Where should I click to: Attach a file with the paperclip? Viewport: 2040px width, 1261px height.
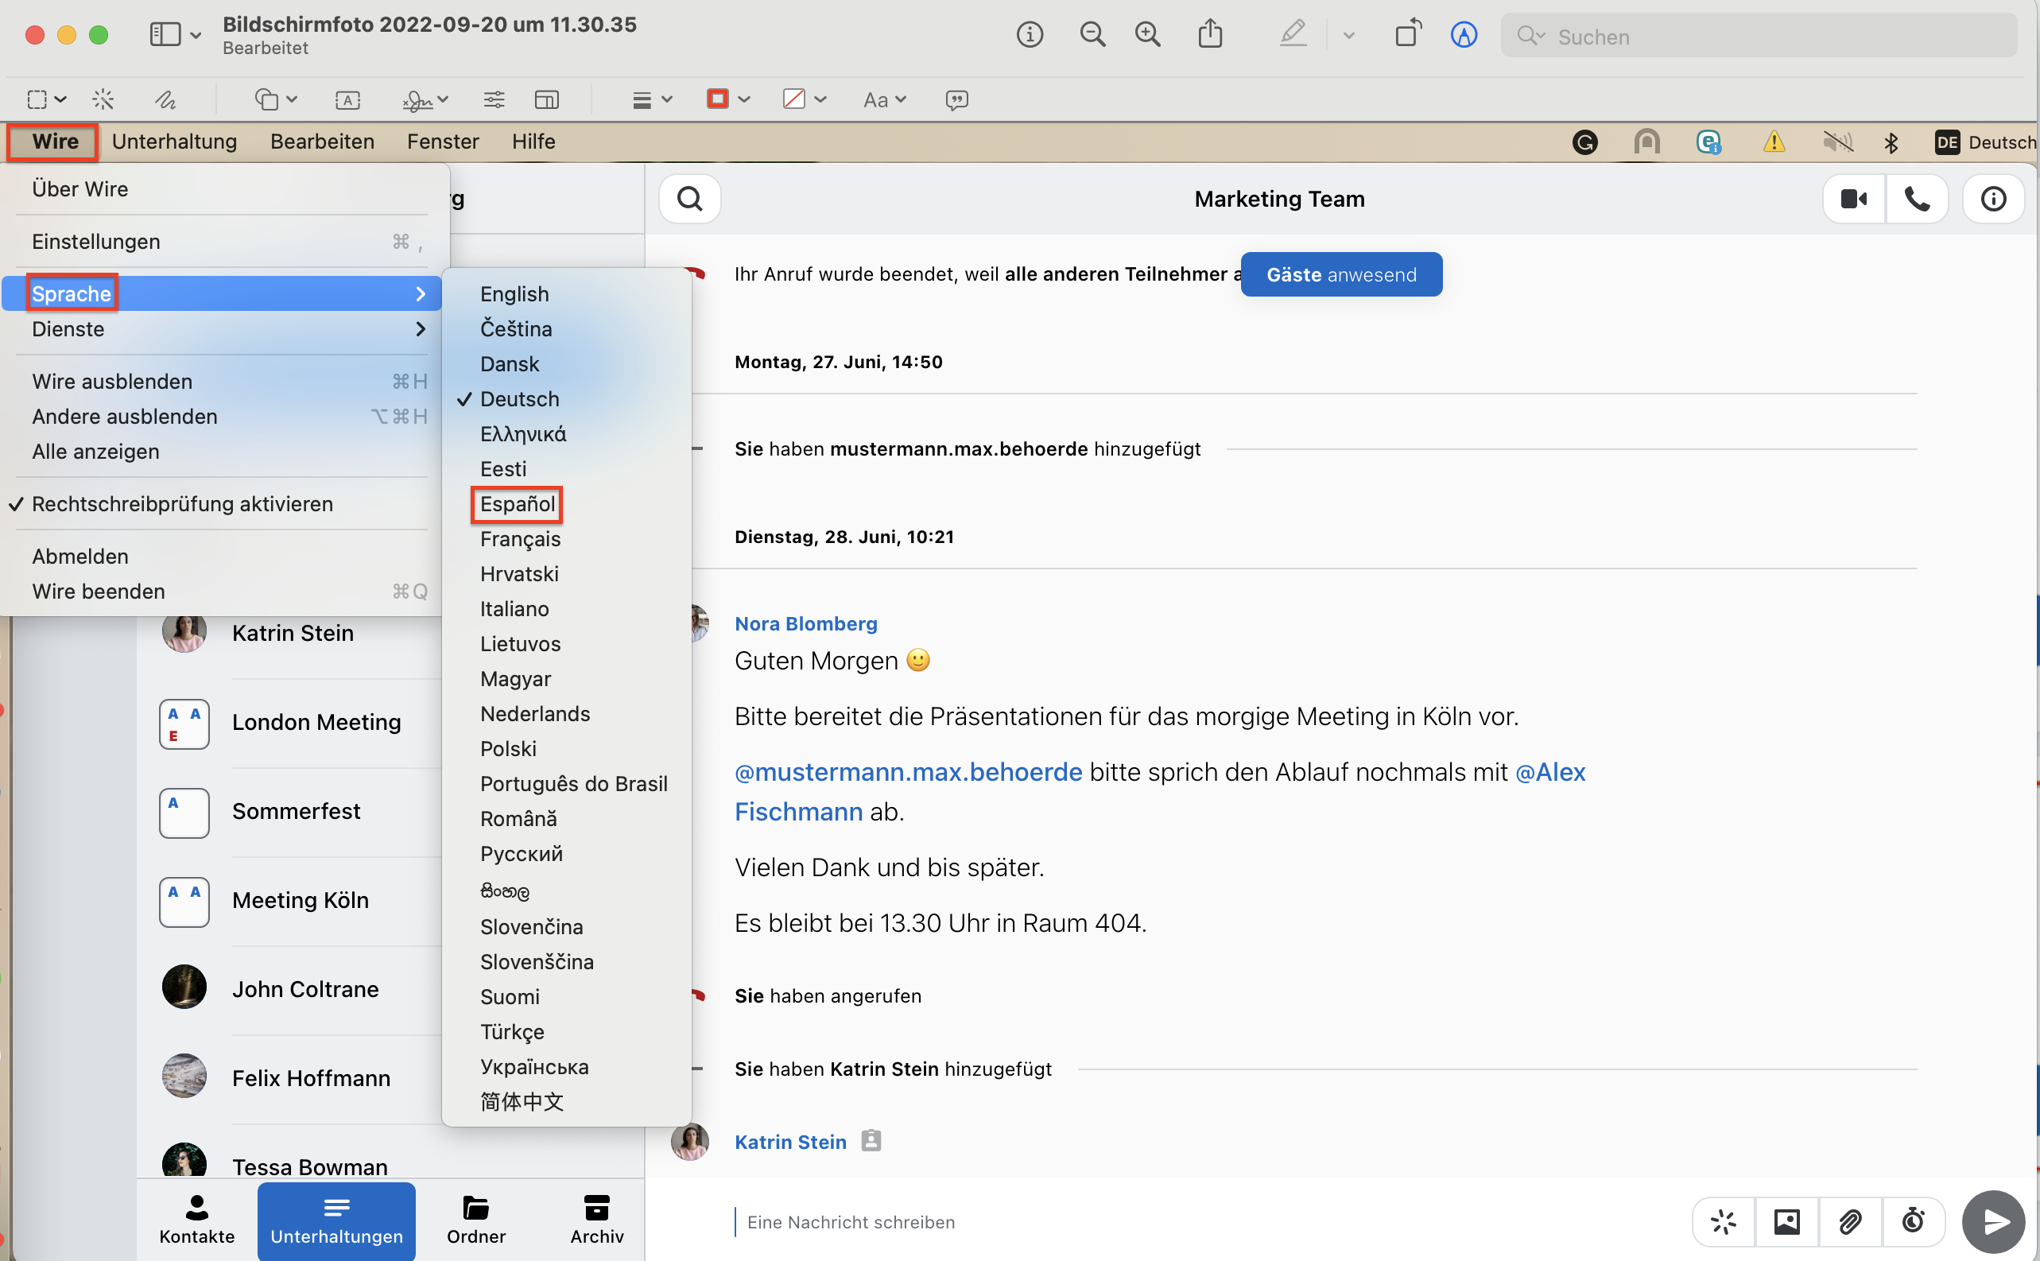(1850, 1222)
